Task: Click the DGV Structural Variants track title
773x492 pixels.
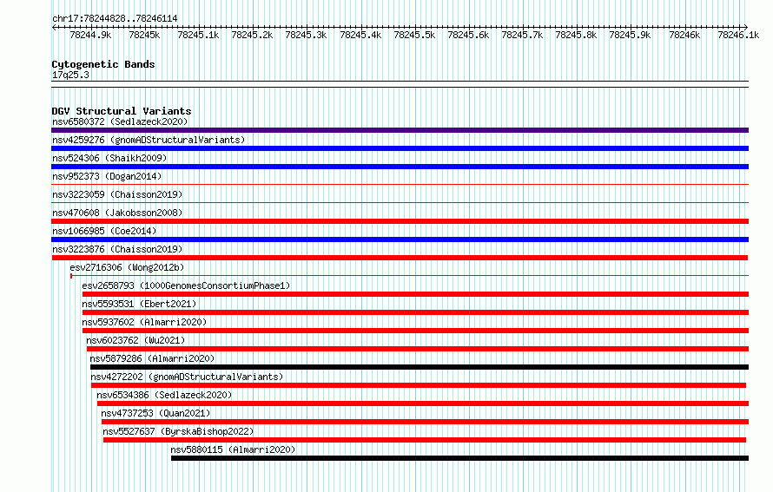Action: point(122,111)
